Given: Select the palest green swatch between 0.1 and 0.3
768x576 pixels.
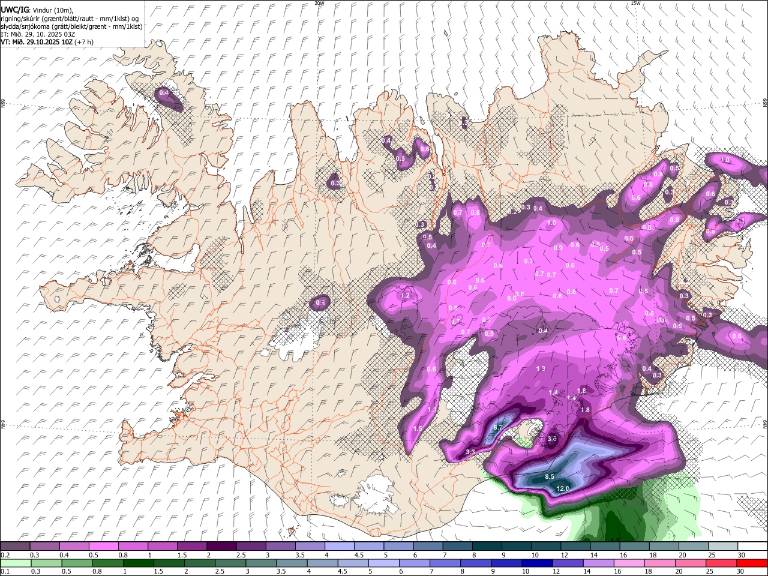Looking at the screenshot, I should click(x=15, y=563).
